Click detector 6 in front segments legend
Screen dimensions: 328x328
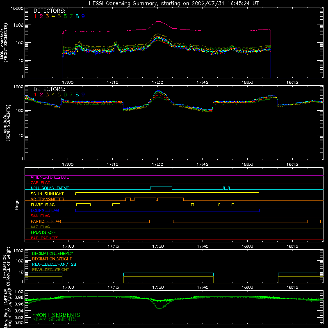pyautogui.click(x=65, y=16)
